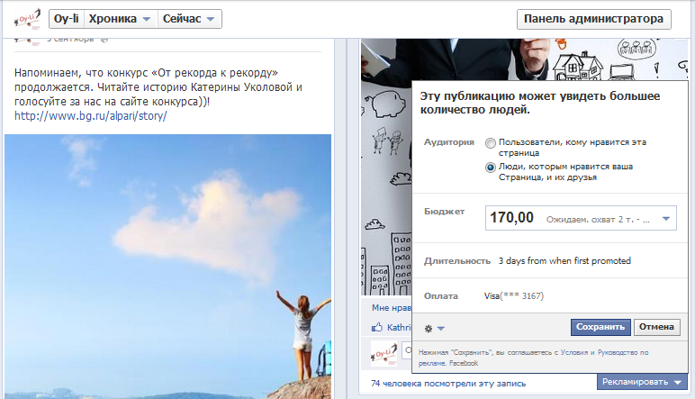
Task: Open the doodle illustration post image
Action: tap(386, 168)
